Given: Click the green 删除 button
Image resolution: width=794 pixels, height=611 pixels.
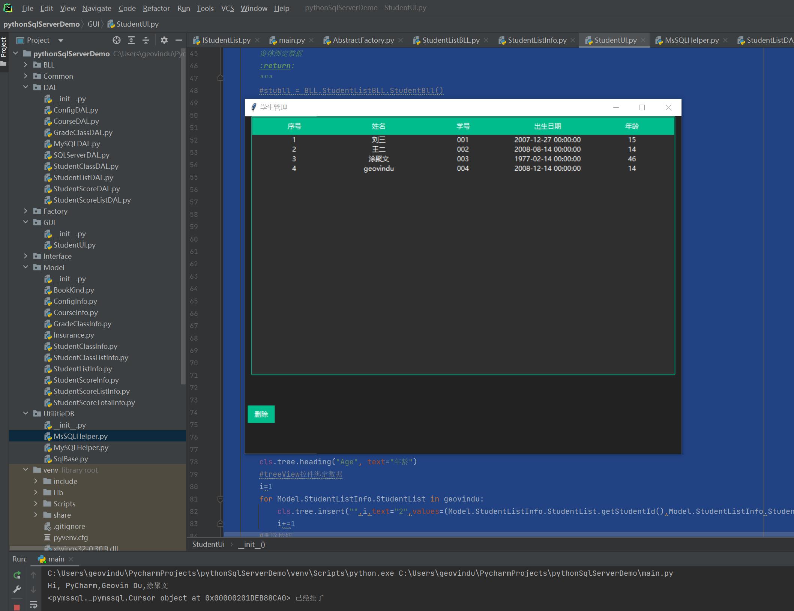Looking at the screenshot, I should tap(261, 414).
